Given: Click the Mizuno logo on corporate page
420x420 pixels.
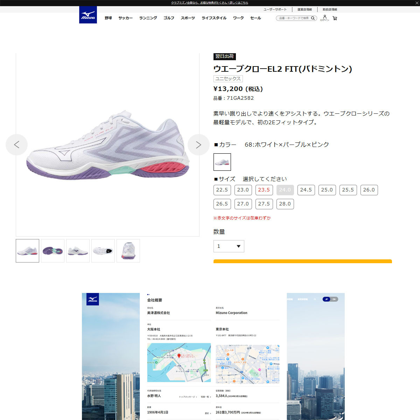Looking at the screenshot, I should coord(93,299).
